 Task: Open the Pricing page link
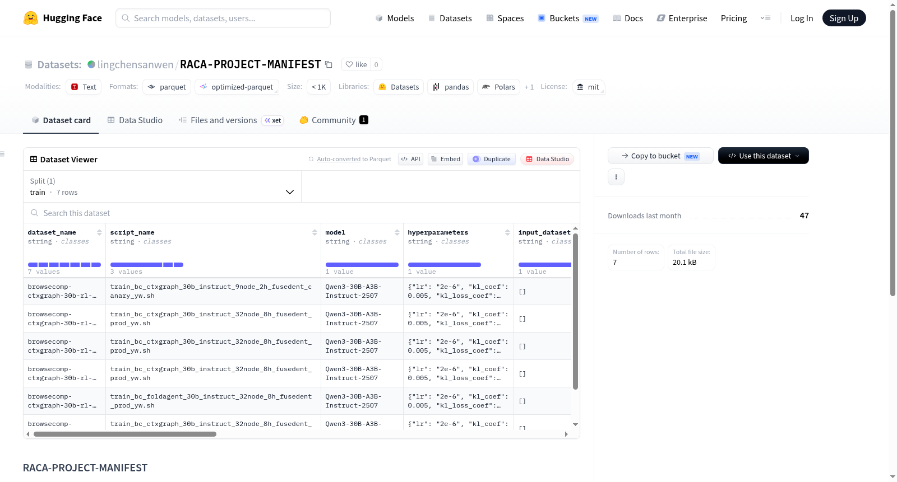point(734,18)
